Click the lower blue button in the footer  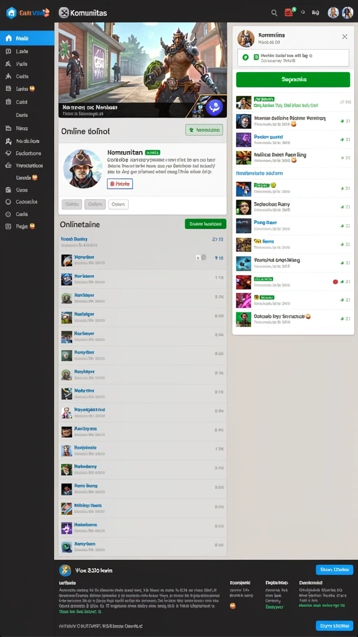(x=334, y=626)
